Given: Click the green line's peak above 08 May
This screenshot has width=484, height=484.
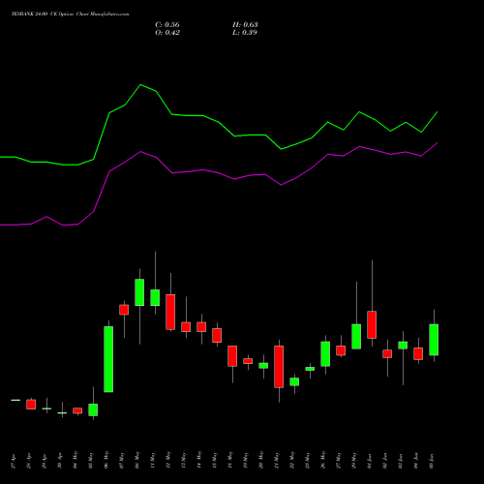Looking at the screenshot, I should click(x=140, y=85).
